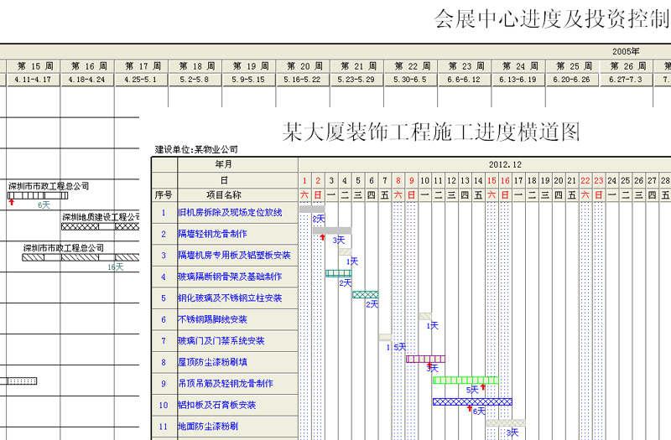The height and width of the screenshot is (440, 671).
Task: Click the 第 24 周 week header
Action: pyautogui.click(x=519, y=66)
